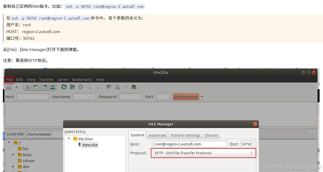
Task: Open the Quickconnect history dropdown arrow
Action: click(x=202, y=97)
